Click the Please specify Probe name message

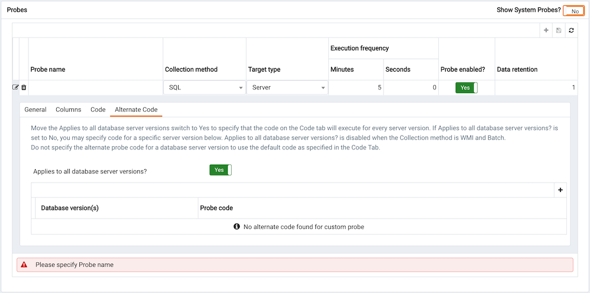pyautogui.click(x=75, y=265)
